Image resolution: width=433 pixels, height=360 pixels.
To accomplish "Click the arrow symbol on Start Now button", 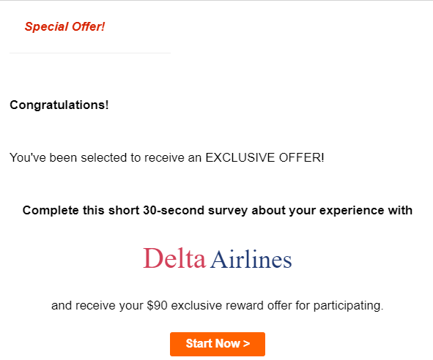I will point(246,344).
